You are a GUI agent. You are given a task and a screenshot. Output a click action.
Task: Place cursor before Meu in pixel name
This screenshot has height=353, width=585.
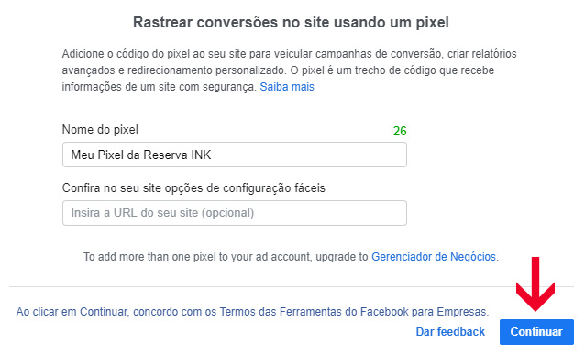[71, 155]
